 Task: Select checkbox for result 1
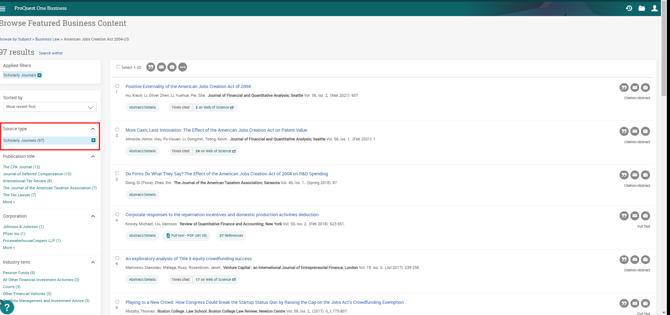117,86
